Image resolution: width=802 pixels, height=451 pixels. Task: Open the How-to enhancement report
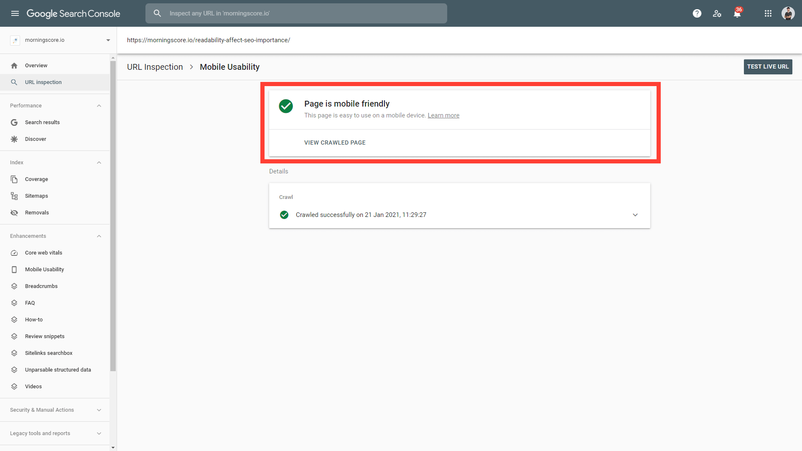(x=55, y=320)
